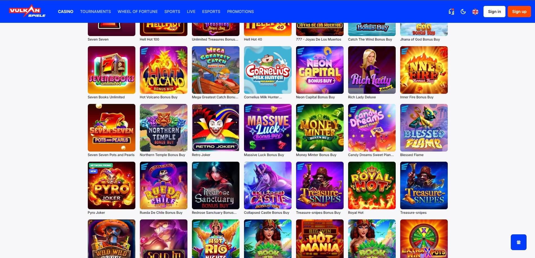Choose Seven Books Unlimited game
Viewport: 535px width, 258px height.
pyautogui.click(x=111, y=70)
